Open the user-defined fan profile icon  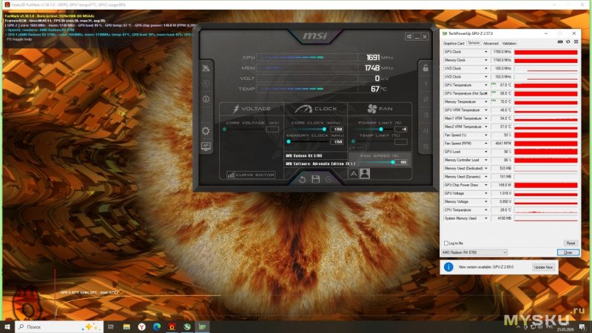pyautogui.click(x=364, y=174)
